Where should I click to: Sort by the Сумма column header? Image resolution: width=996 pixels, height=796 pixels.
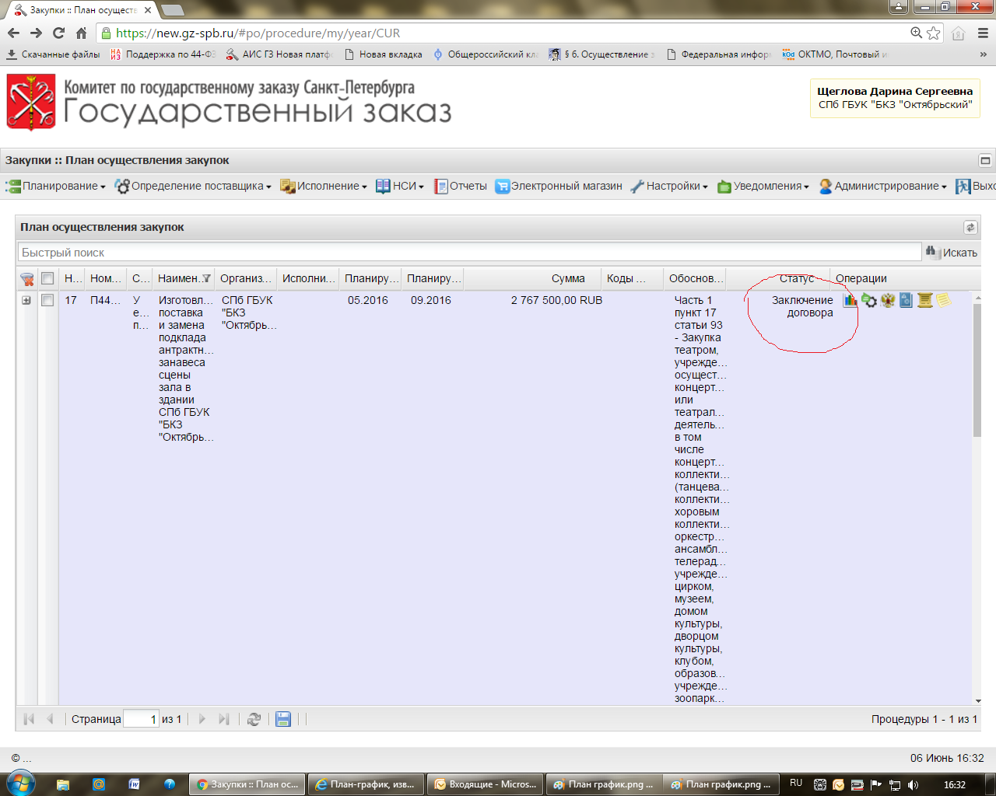535,278
